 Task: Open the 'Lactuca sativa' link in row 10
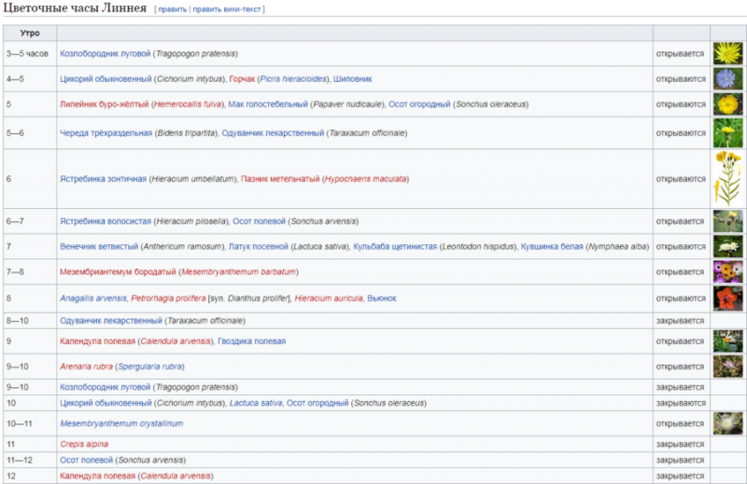[256, 403]
